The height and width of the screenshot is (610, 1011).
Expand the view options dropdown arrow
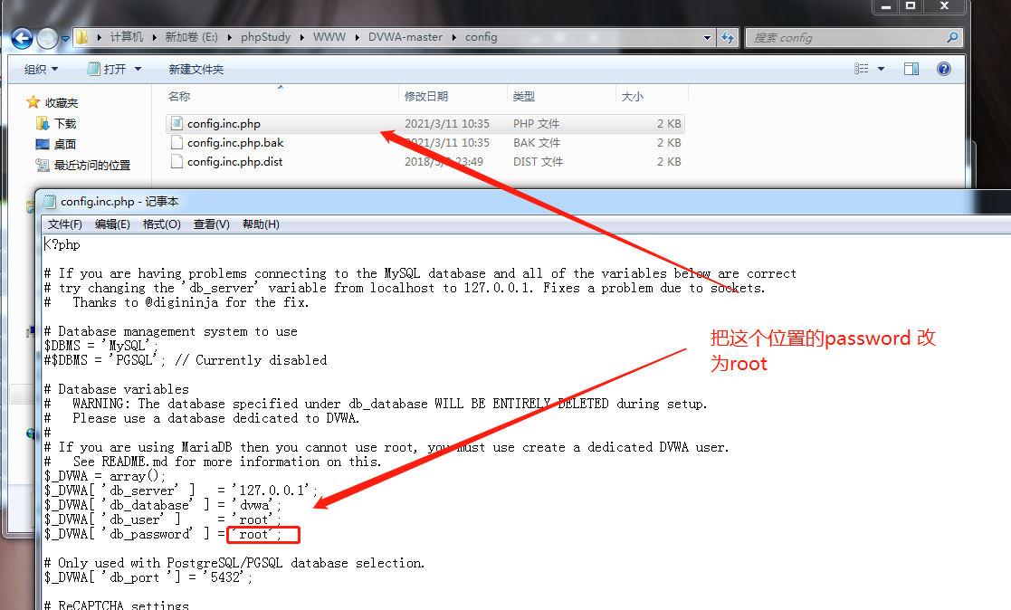(881, 69)
